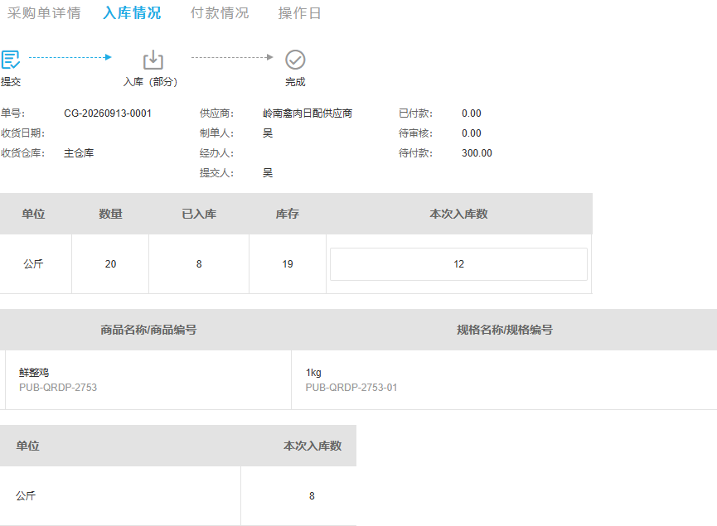Open the 操作日 tab
The height and width of the screenshot is (526, 717).
(x=299, y=12)
